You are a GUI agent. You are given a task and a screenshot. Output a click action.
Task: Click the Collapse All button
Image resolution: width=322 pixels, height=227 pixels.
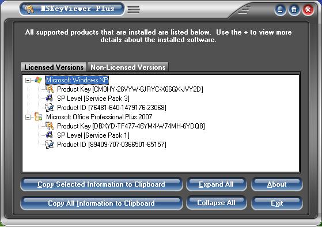point(216,203)
